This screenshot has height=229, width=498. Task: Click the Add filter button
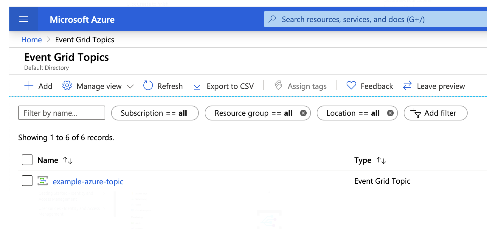[x=435, y=113]
